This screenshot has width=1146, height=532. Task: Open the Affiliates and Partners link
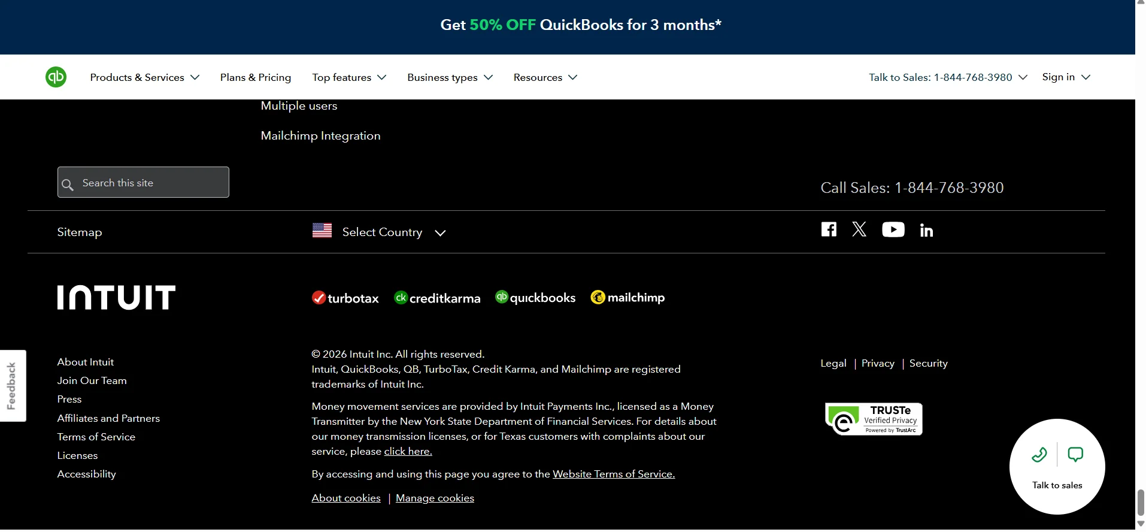(x=108, y=418)
